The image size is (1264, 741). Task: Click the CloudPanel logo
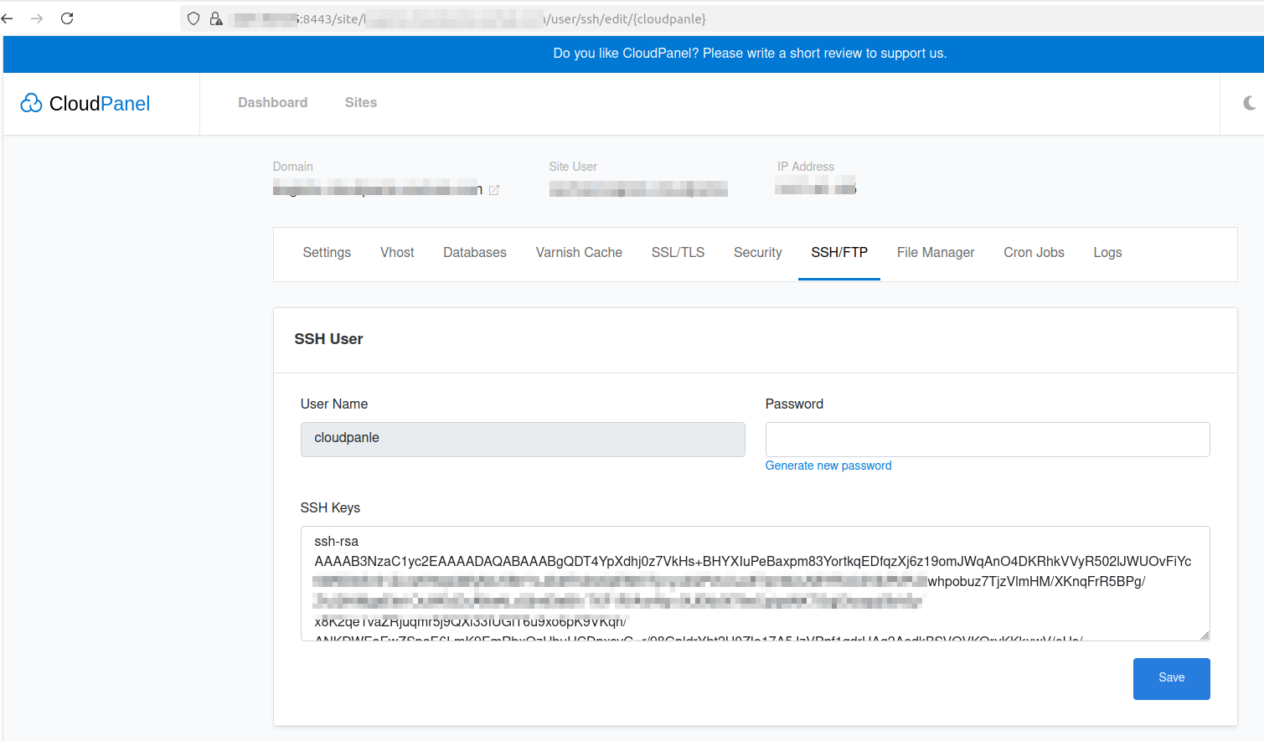[85, 103]
